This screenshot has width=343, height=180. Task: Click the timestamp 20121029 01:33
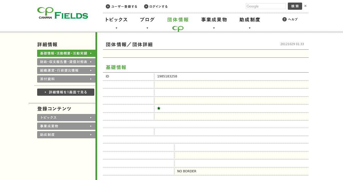pyautogui.click(x=292, y=44)
